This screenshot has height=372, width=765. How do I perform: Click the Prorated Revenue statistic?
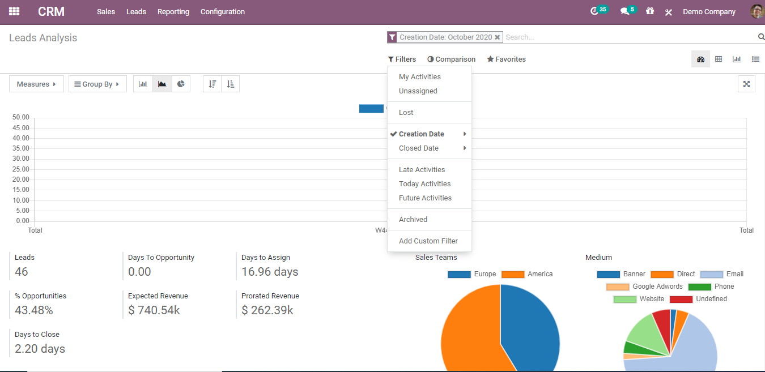click(x=289, y=305)
